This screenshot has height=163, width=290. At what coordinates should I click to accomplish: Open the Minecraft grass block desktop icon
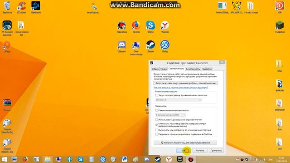click(280, 27)
